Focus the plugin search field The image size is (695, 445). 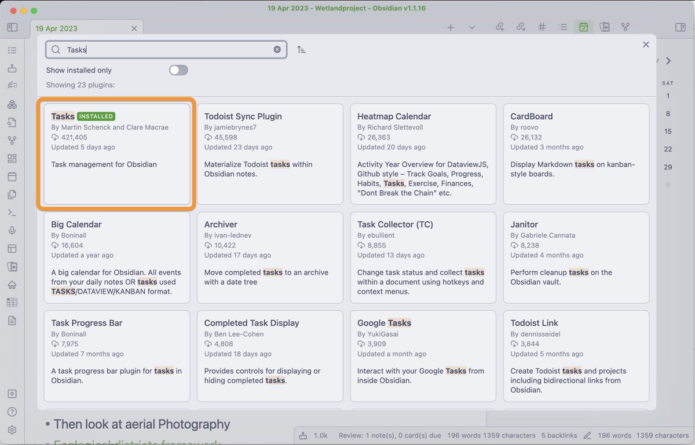point(166,50)
